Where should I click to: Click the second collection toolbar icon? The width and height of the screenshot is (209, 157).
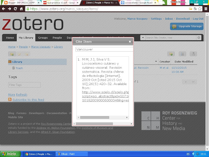tap(20, 54)
